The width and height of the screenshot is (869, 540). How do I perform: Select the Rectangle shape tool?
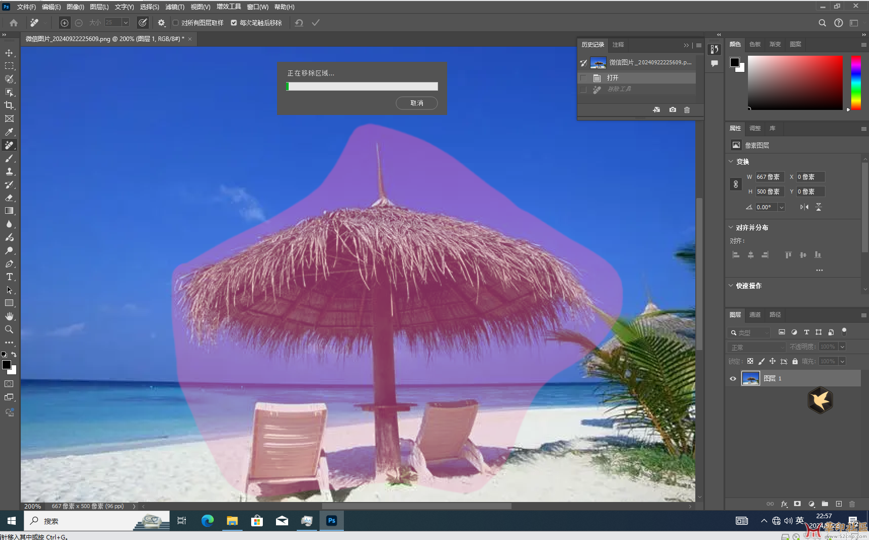click(x=9, y=303)
